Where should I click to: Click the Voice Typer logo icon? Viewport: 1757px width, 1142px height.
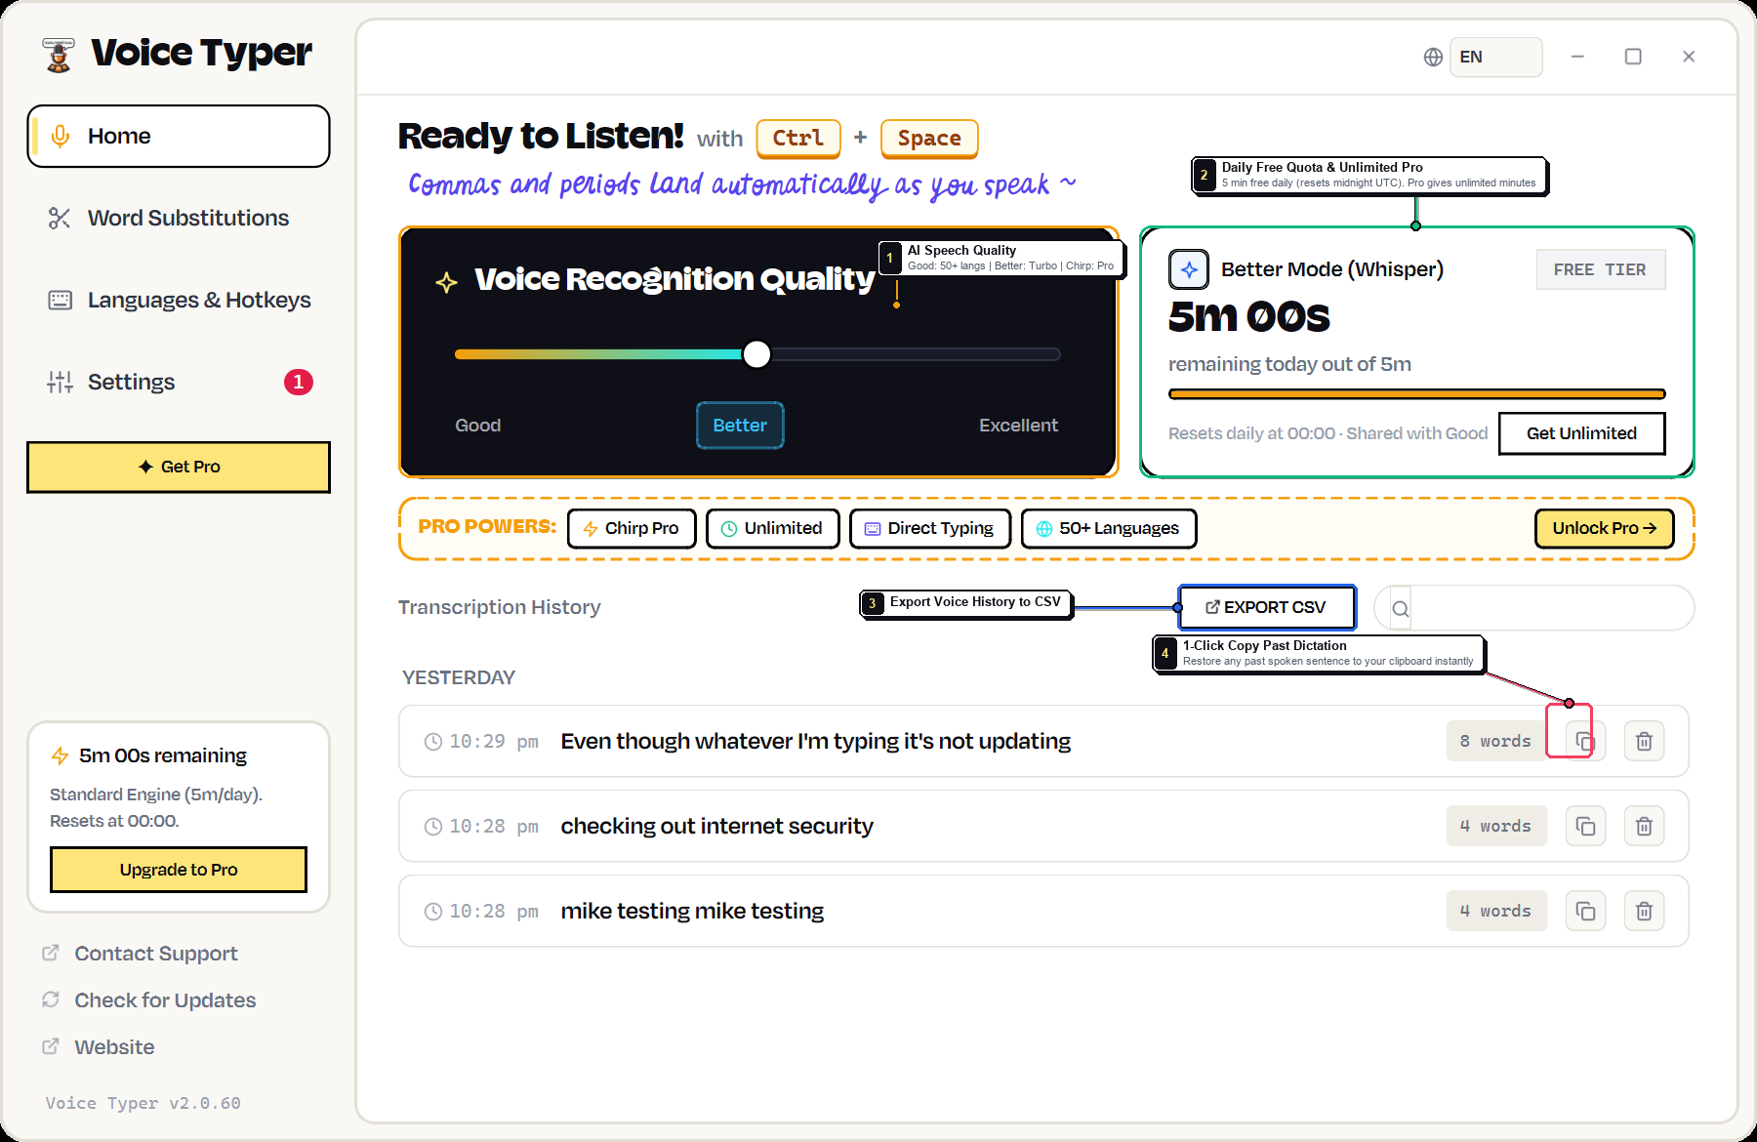pos(59,55)
